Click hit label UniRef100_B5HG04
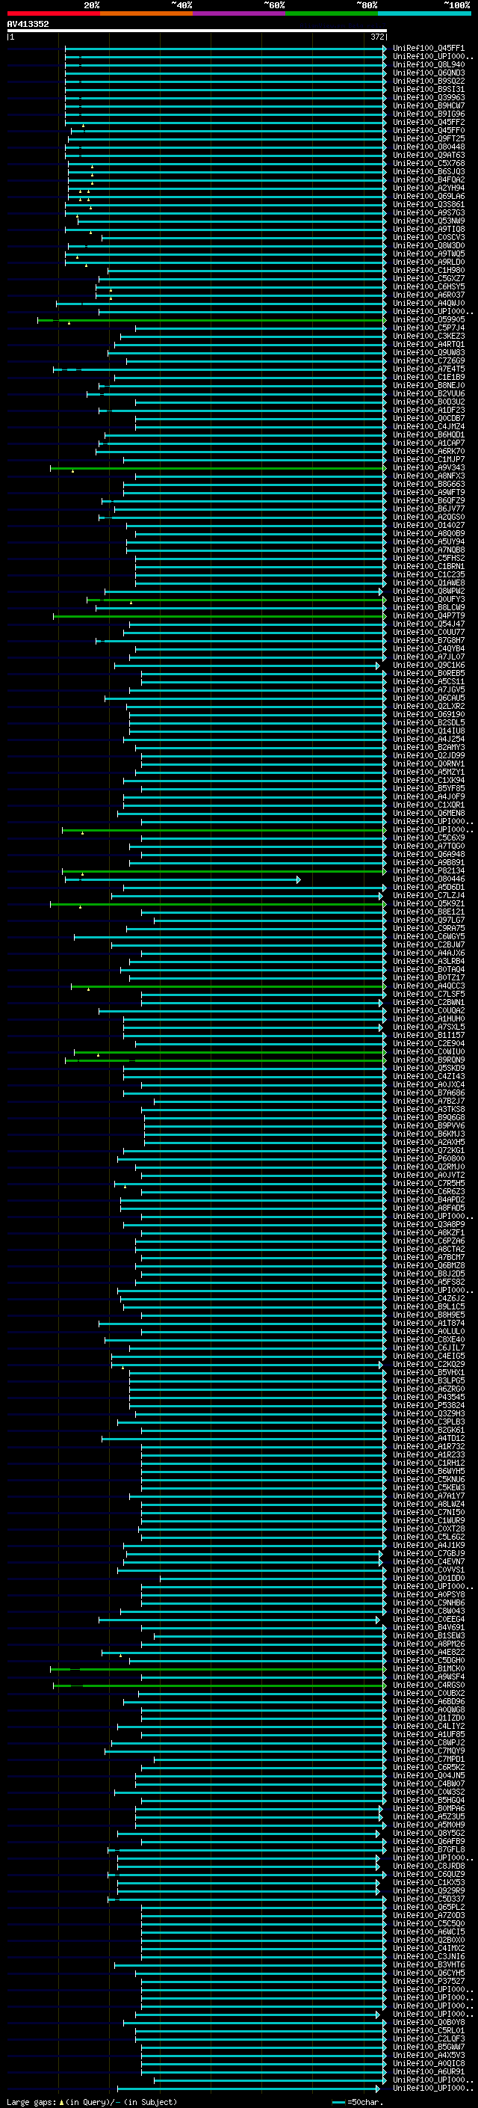The height and width of the screenshot is (2108, 478). click(x=429, y=1801)
